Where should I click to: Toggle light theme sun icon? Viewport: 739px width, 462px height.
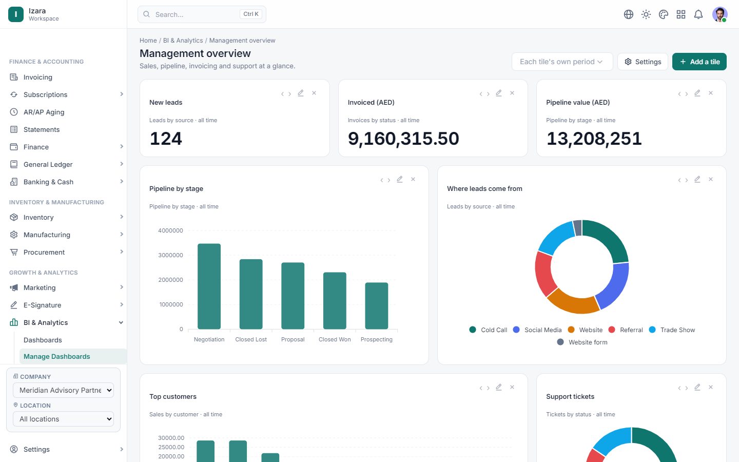[646, 14]
